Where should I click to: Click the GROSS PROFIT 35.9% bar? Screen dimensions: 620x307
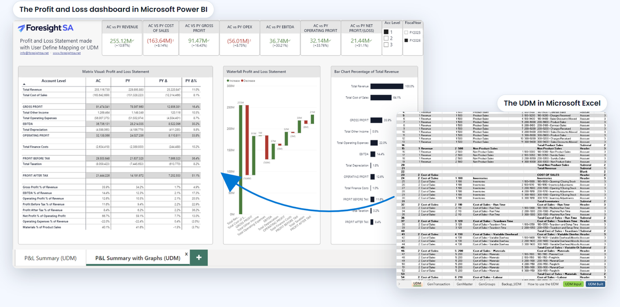376,120
